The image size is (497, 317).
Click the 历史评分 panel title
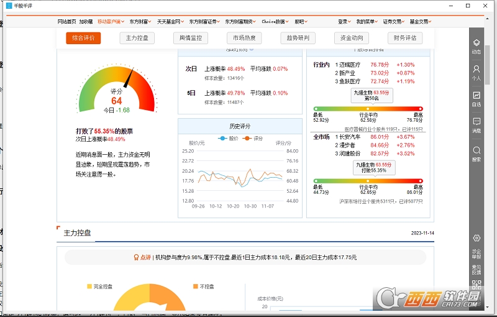[x=240, y=126]
